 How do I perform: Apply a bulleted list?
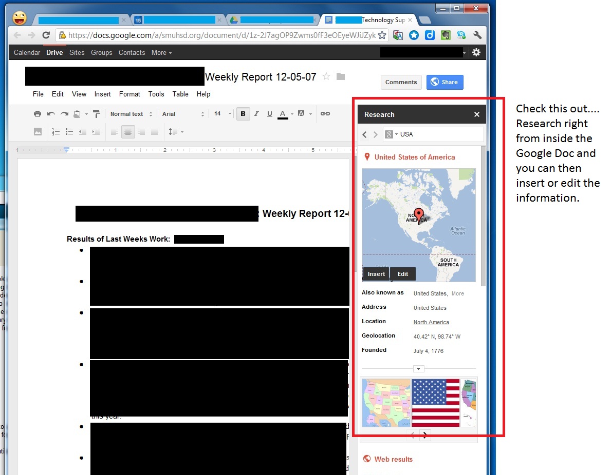tap(69, 132)
